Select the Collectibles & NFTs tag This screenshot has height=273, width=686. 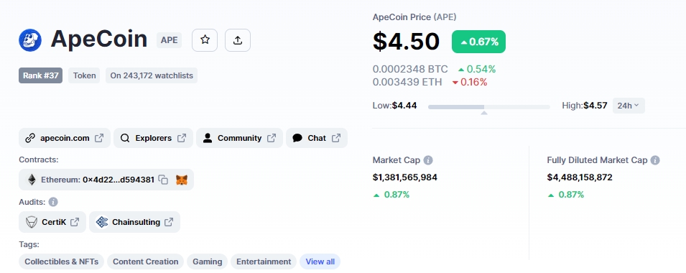coord(61,262)
